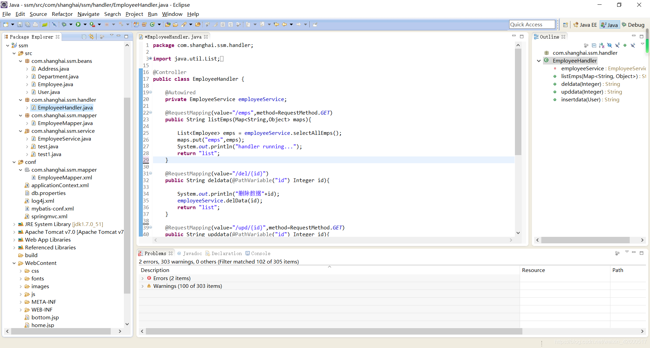Close the Package Explorer tab
650x348 pixels.
click(58, 37)
